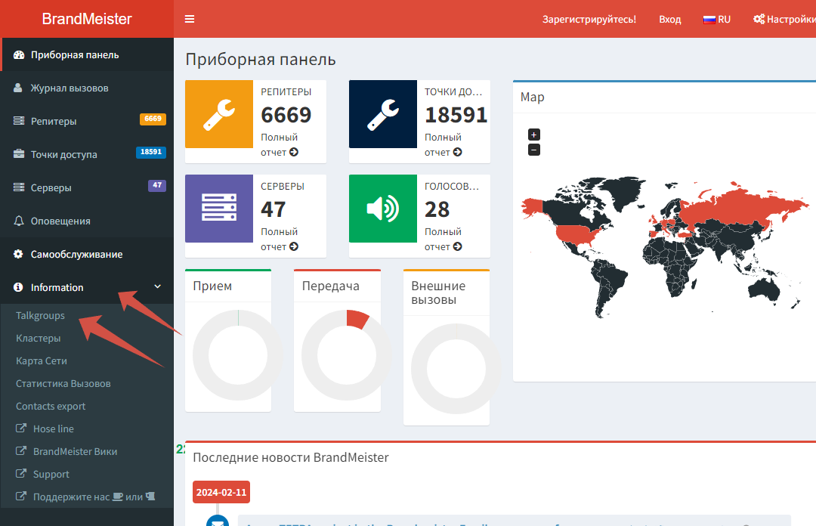The height and width of the screenshot is (526, 816).
Task: Click the 6669 repeaters count
Action: click(x=286, y=115)
